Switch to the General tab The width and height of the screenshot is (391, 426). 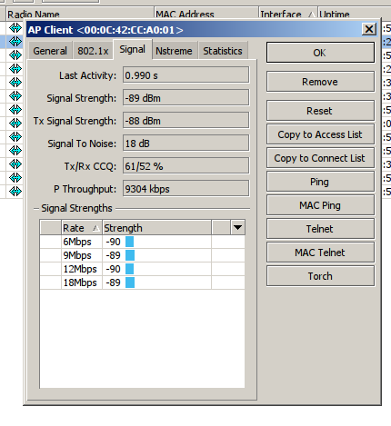(x=50, y=51)
